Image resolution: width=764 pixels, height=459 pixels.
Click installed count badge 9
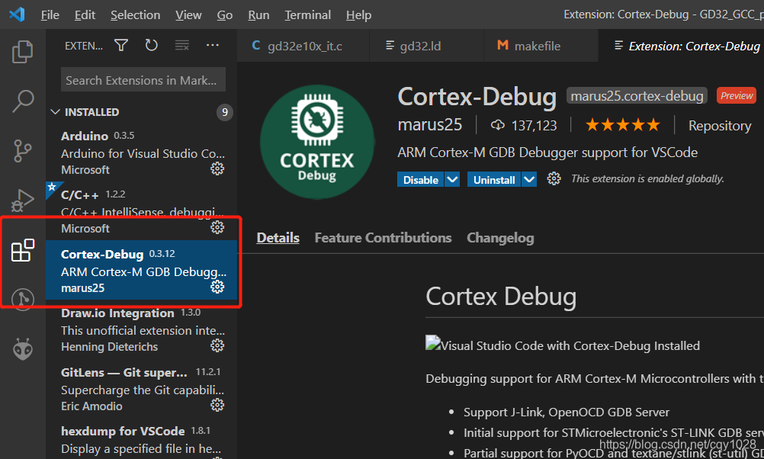click(x=225, y=113)
